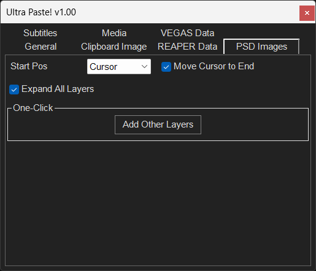The width and height of the screenshot is (316, 271).
Task: Open the Clipboard Image tab
Action: click(114, 47)
